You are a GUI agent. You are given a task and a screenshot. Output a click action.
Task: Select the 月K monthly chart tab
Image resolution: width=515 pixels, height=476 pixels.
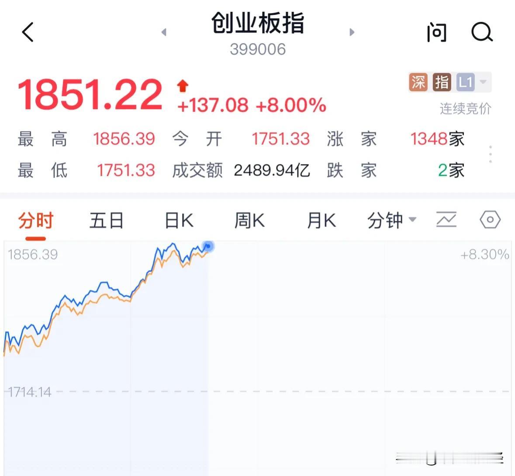click(321, 220)
